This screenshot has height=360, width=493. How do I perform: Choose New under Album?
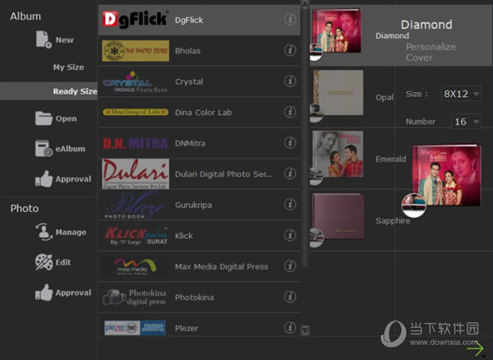(x=64, y=40)
